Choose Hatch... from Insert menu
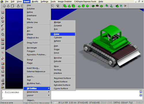144x104 pixels. [x=37, y=77]
